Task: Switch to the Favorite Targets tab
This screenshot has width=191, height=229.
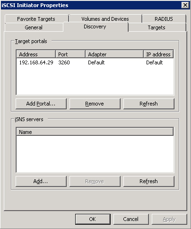Action: tap(36, 19)
